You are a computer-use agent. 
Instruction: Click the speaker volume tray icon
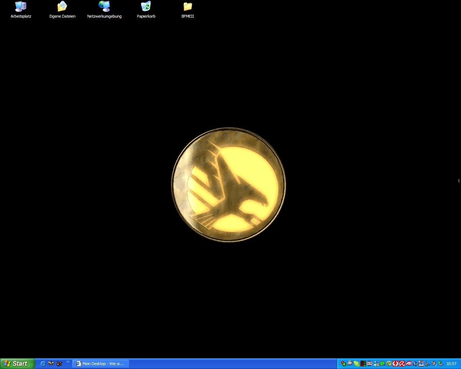(x=434, y=364)
